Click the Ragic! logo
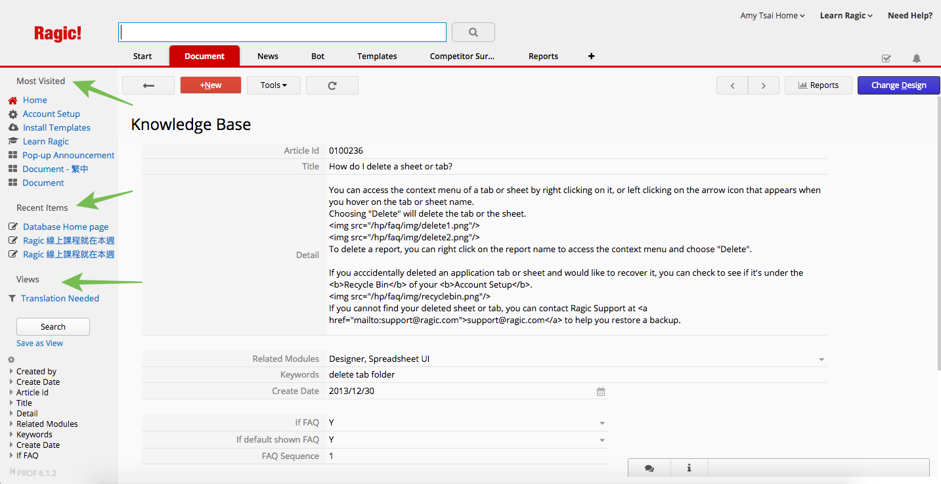The height and width of the screenshot is (484, 941). point(58,33)
